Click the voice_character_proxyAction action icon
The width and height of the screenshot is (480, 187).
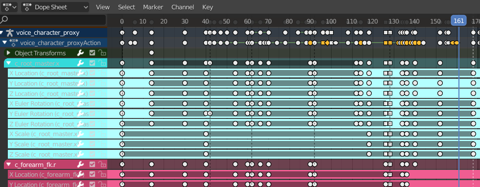14,43
